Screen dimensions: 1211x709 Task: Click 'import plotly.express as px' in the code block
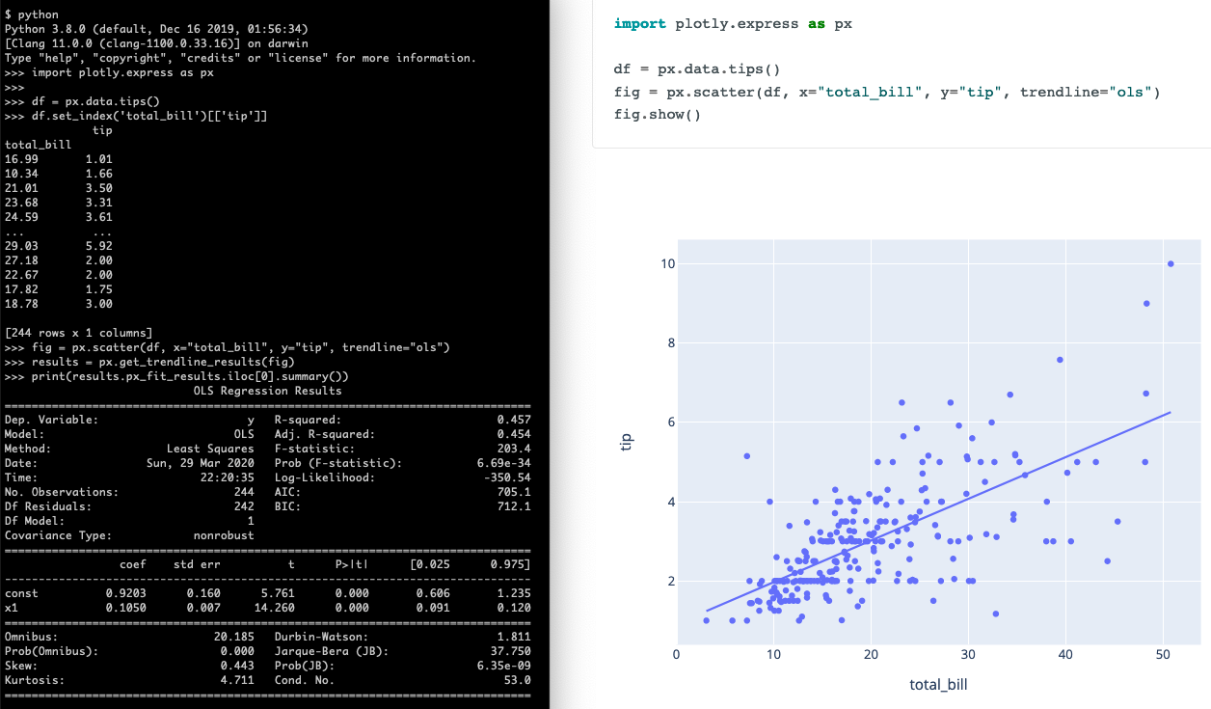[733, 24]
